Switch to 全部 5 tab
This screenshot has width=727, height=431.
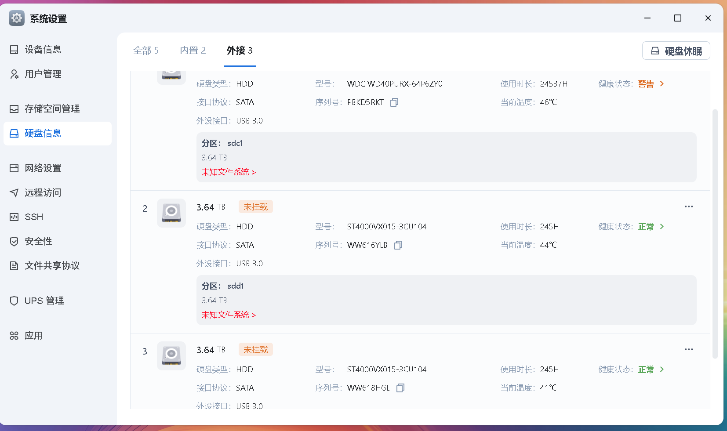[146, 51]
